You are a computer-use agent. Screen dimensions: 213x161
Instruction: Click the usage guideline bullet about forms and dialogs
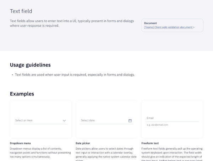coord(75,75)
